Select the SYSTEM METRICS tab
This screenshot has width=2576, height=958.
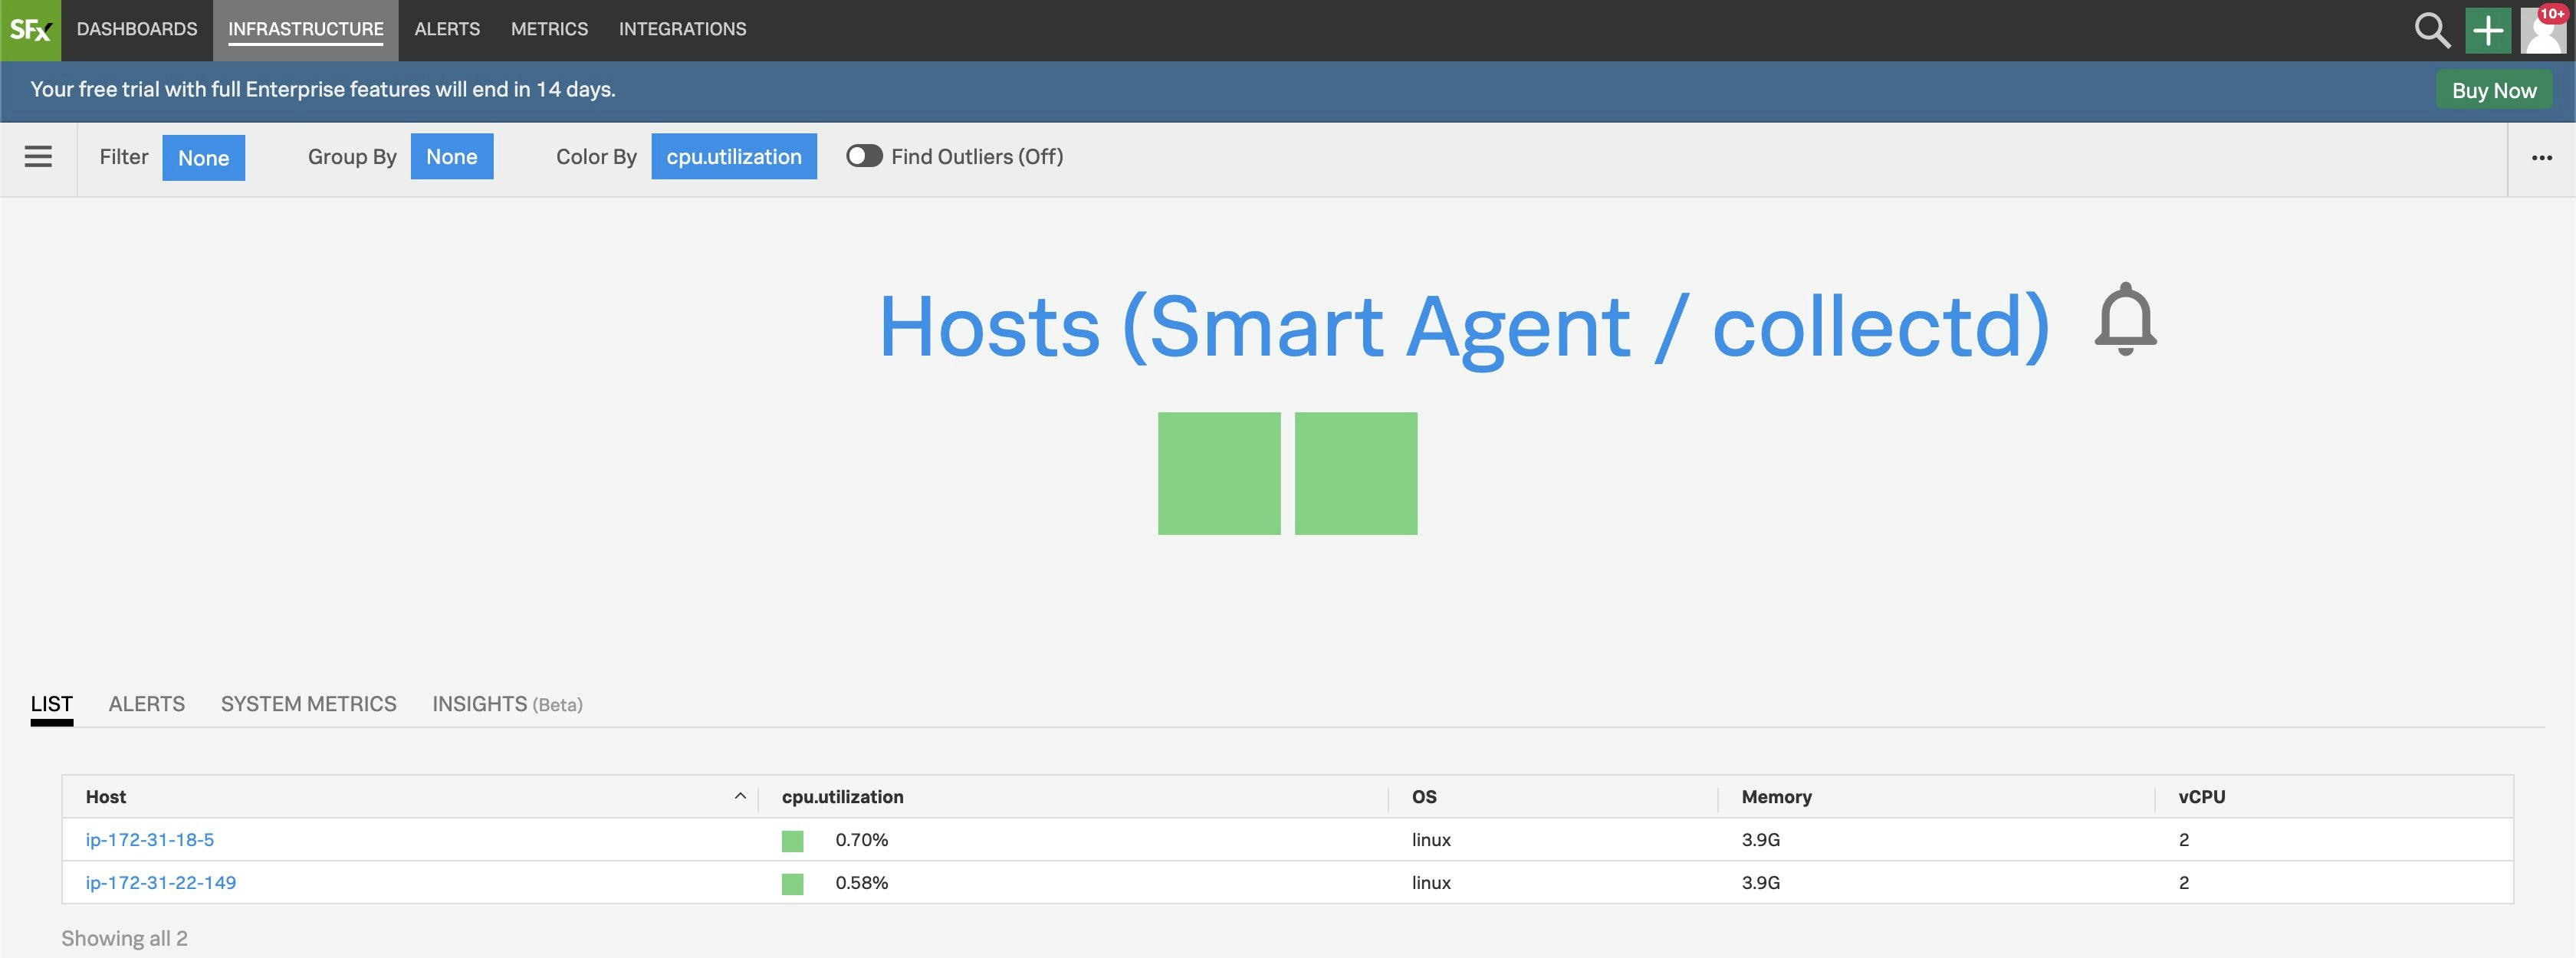tap(309, 702)
